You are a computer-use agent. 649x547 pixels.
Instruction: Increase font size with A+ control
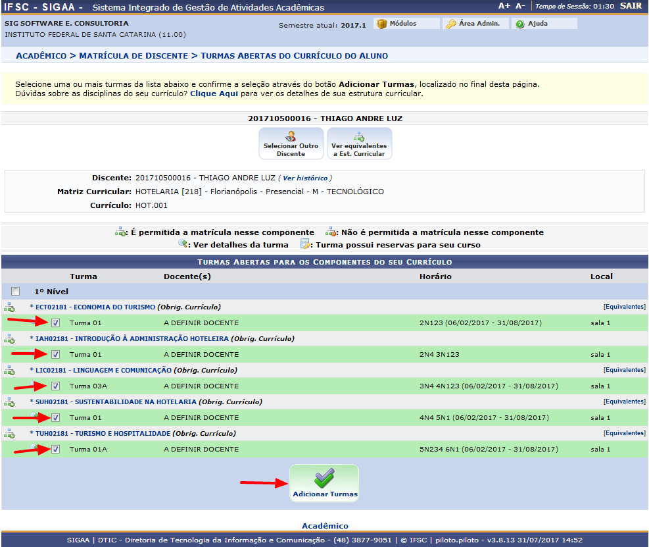point(504,6)
